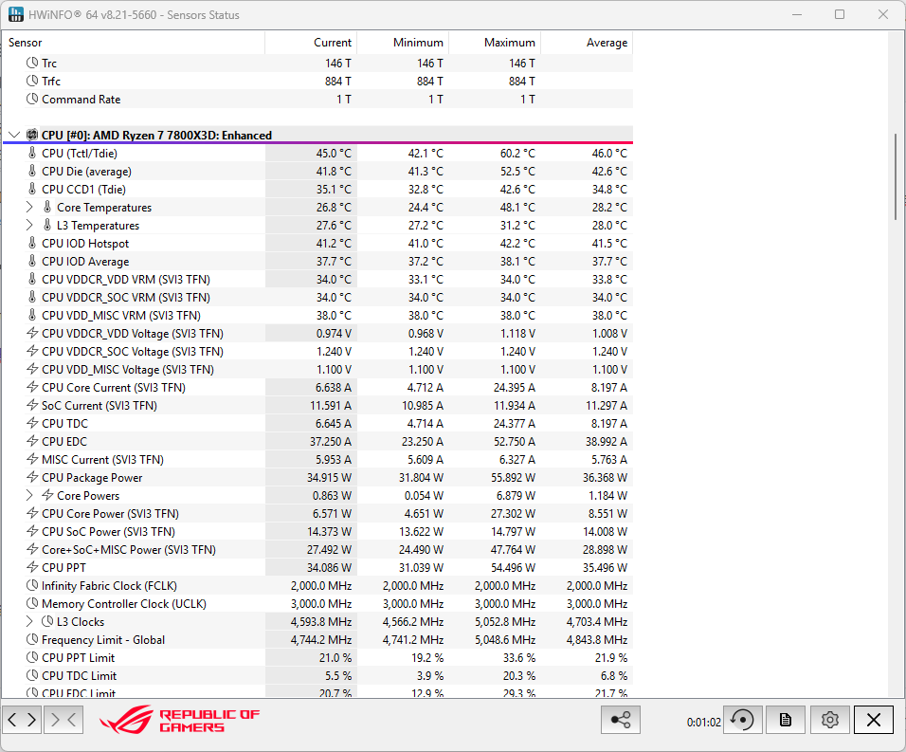Click the Maximum column header

click(495, 42)
